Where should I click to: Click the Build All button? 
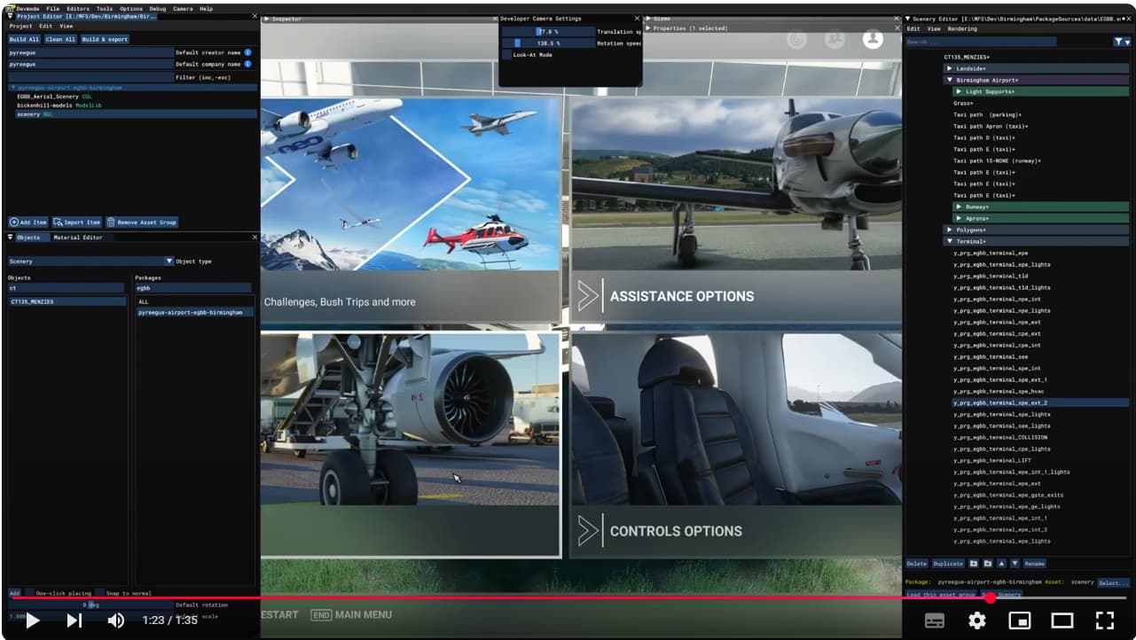pyautogui.click(x=24, y=40)
